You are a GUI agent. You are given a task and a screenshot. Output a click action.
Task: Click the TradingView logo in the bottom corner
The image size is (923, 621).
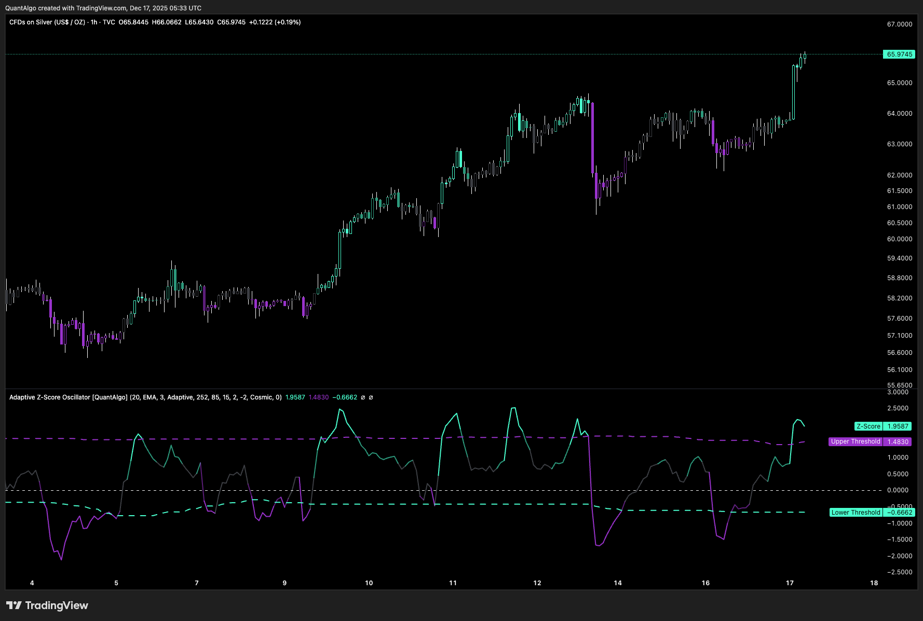(47, 605)
